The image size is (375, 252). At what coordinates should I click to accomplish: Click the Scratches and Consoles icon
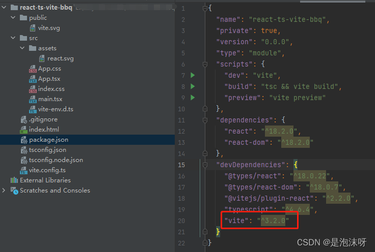14,191
